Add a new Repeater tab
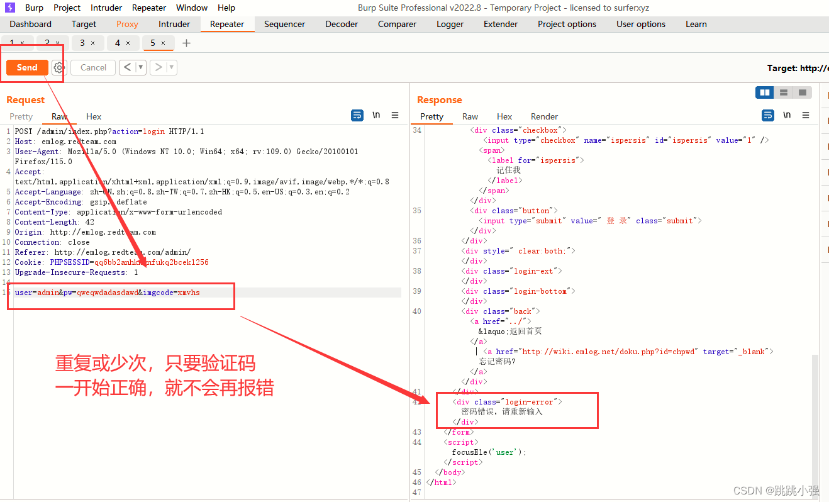 click(186, 43)
